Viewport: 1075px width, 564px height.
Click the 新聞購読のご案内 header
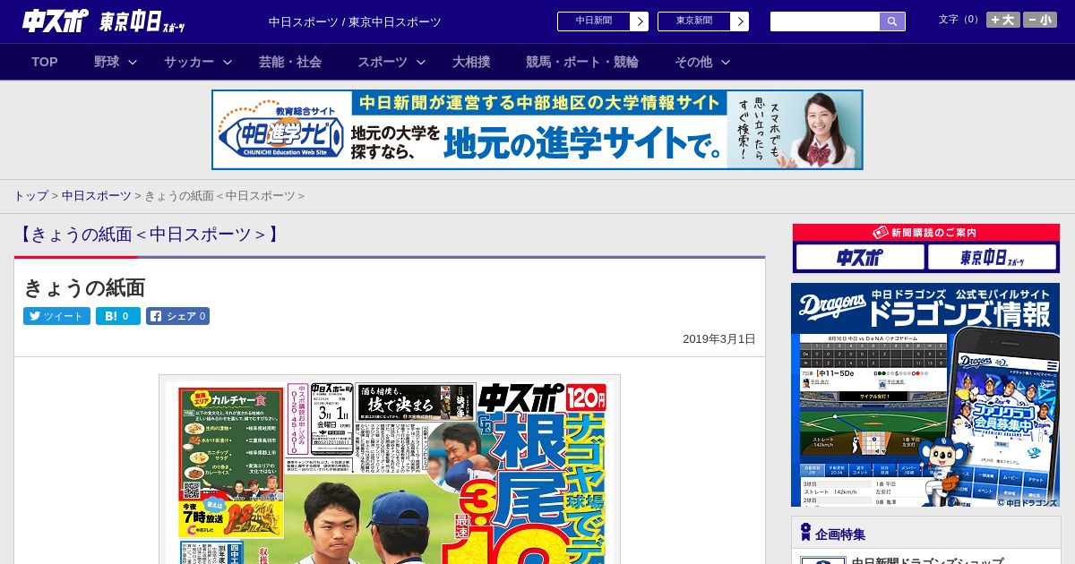click(925, 232)
